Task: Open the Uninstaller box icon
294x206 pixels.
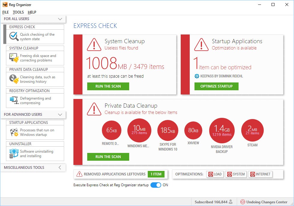Action: (14, 154)
